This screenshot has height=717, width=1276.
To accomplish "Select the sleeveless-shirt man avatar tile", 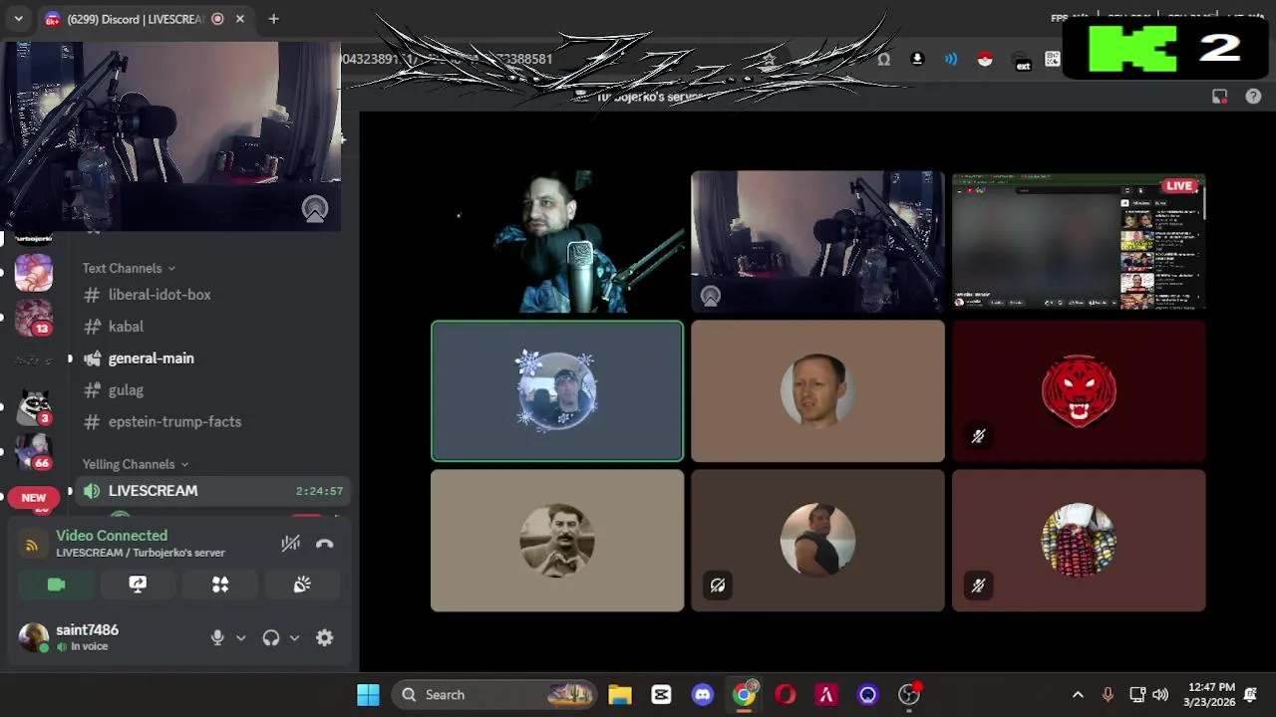I will click(817, 541).
